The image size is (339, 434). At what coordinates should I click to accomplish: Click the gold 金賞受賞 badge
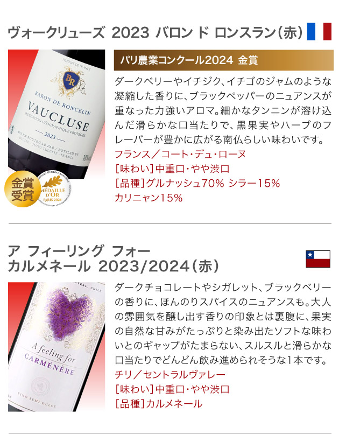[22, 190]
